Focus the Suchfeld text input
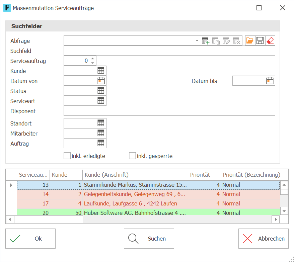The height and width of the screenshot is (262, 294). [x=169, y=51]
